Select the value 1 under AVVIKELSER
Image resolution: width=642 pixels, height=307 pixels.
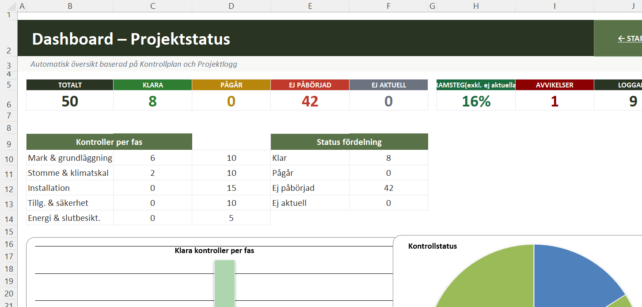point(555,101)
